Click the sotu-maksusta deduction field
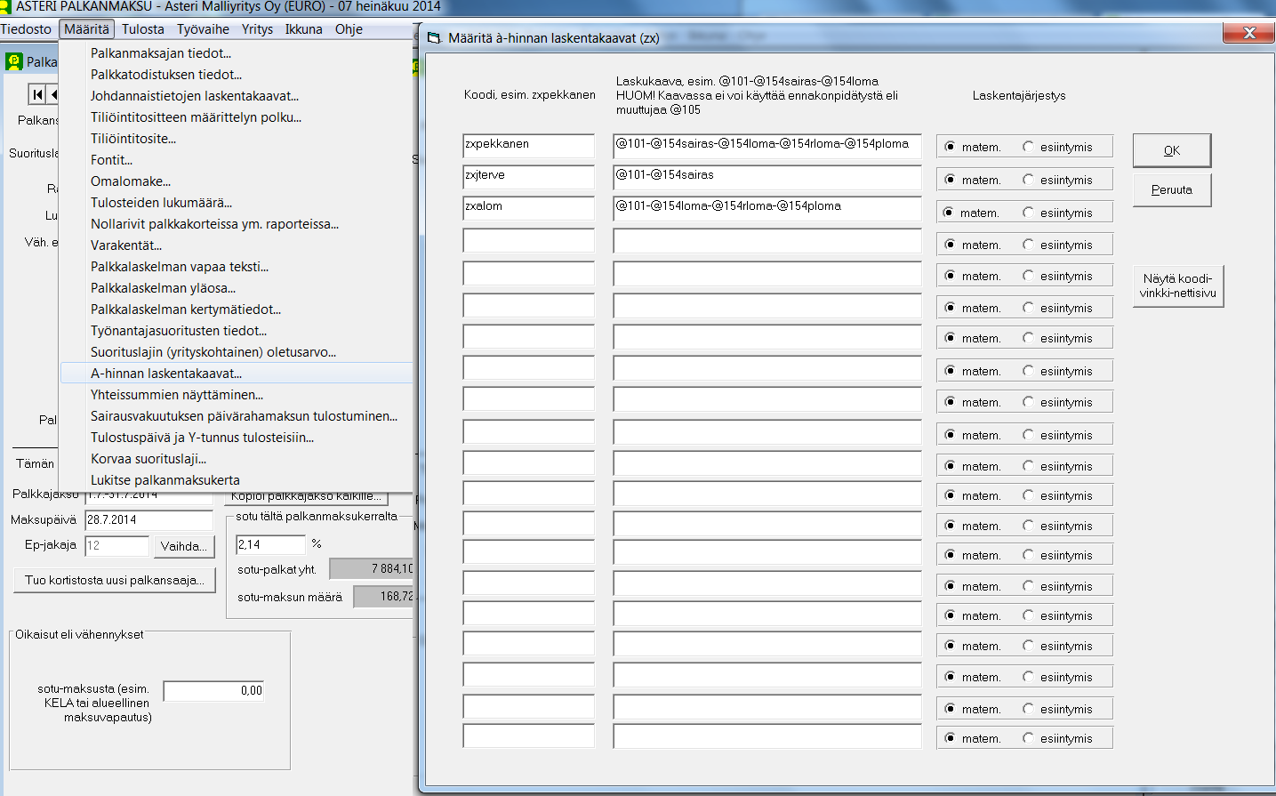Viewport: 1276px width, 796px height. coord(213,691)
